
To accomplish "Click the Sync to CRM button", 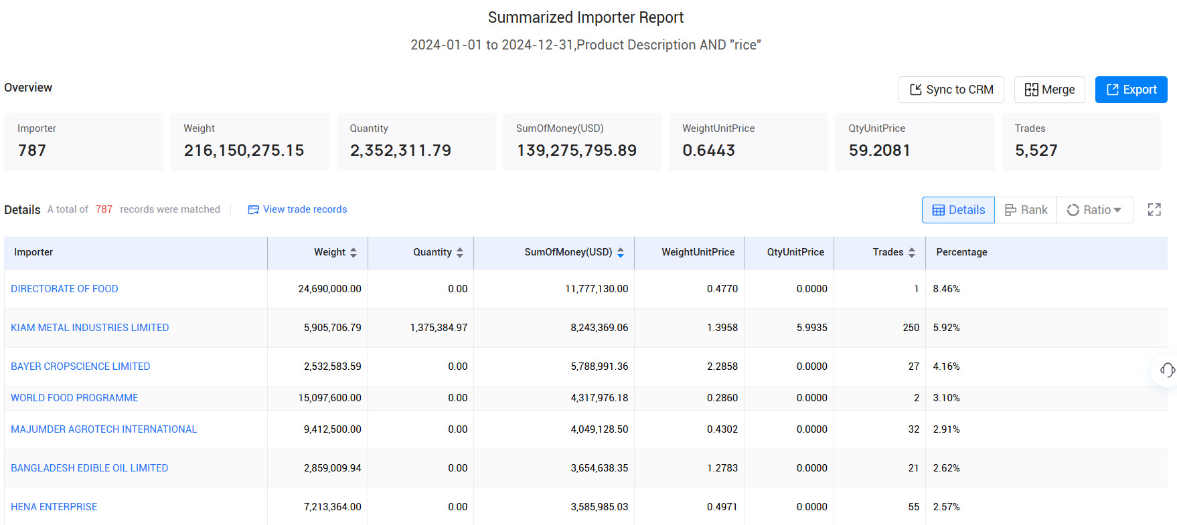I will (951, 90).
